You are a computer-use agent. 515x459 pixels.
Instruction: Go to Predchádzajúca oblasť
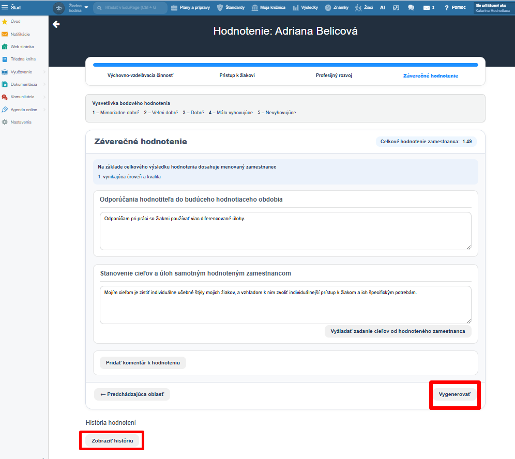[x=132, y=394]
